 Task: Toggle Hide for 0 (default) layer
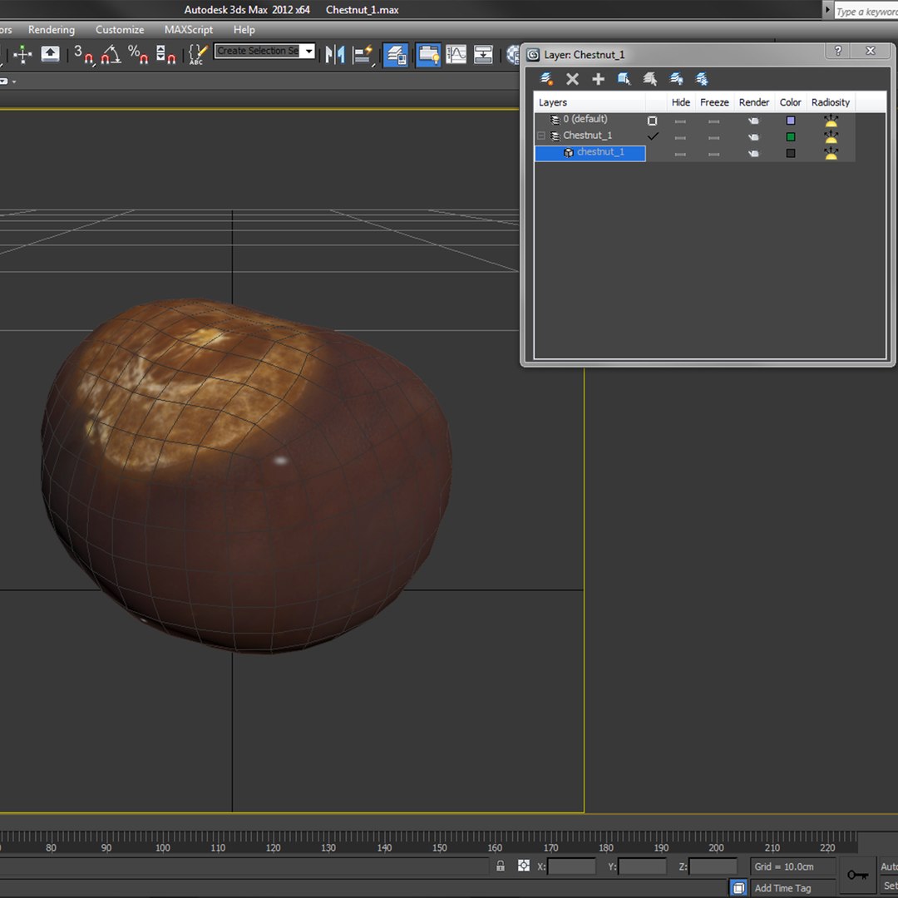coord(680,121)
